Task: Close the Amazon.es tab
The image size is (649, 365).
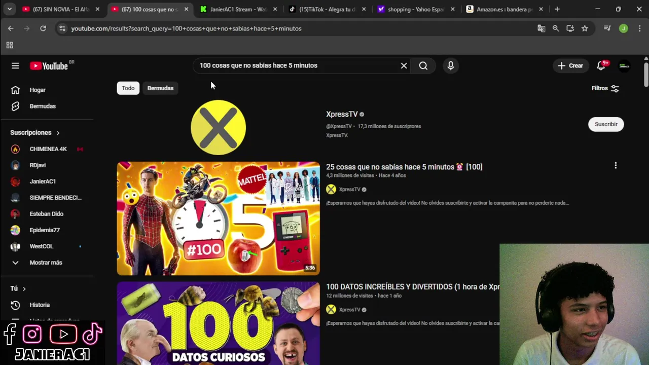Action: click(541, 9)
